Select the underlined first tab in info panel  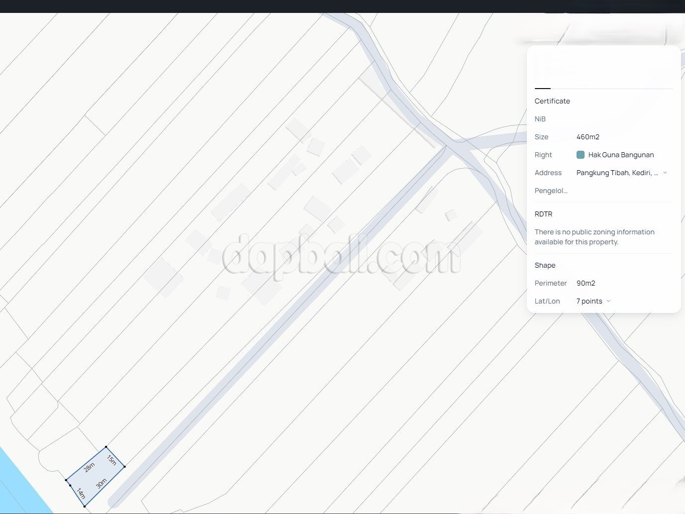(542, 80)
